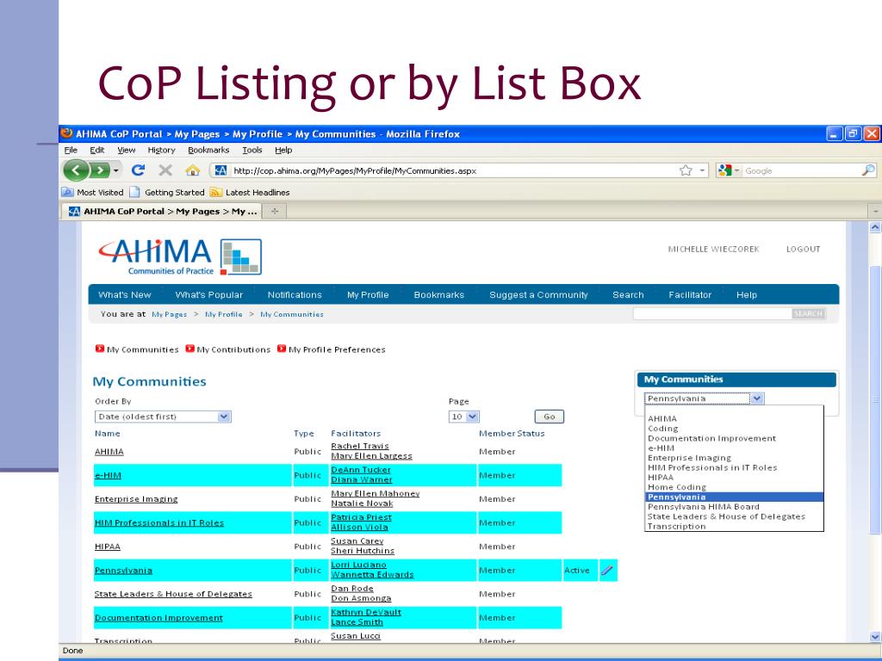
Task: Click the Latest Headlines feed bookmark
Action: (250, 192)
